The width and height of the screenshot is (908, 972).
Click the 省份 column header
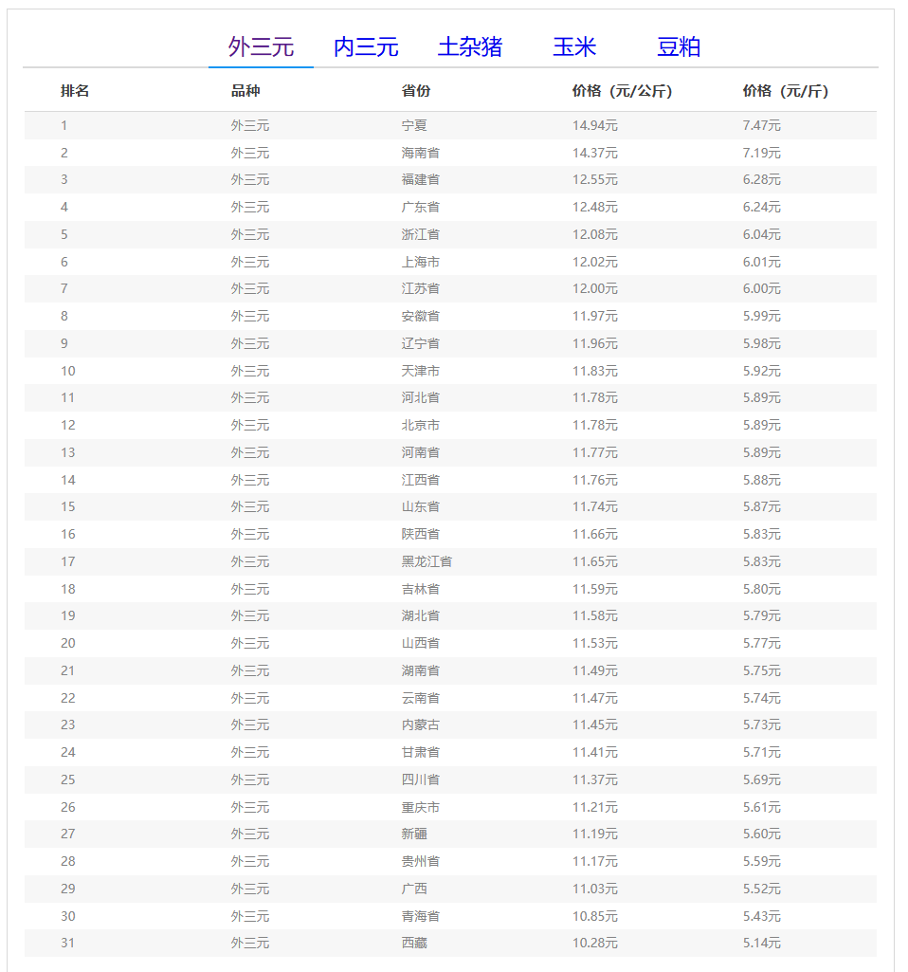coord(416,91)
